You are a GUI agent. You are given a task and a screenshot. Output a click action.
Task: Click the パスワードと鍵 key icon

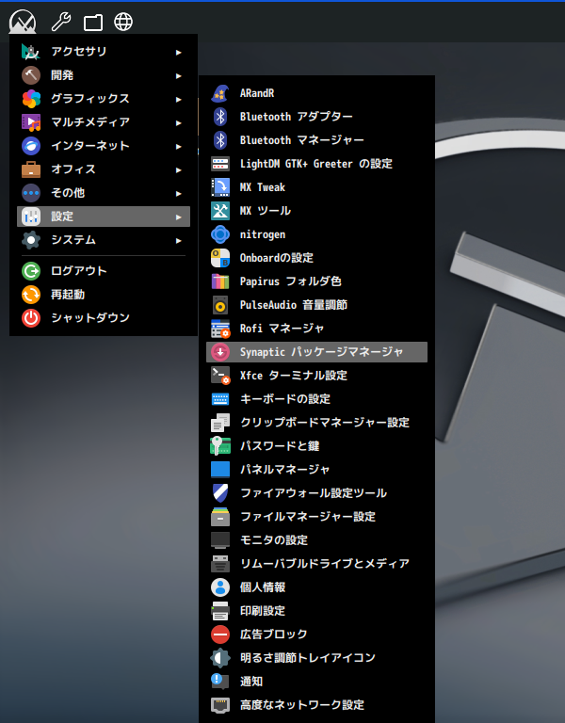coord(220,446)
